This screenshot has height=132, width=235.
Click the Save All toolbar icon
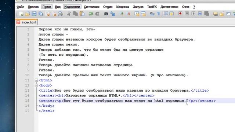click(41, 14)
